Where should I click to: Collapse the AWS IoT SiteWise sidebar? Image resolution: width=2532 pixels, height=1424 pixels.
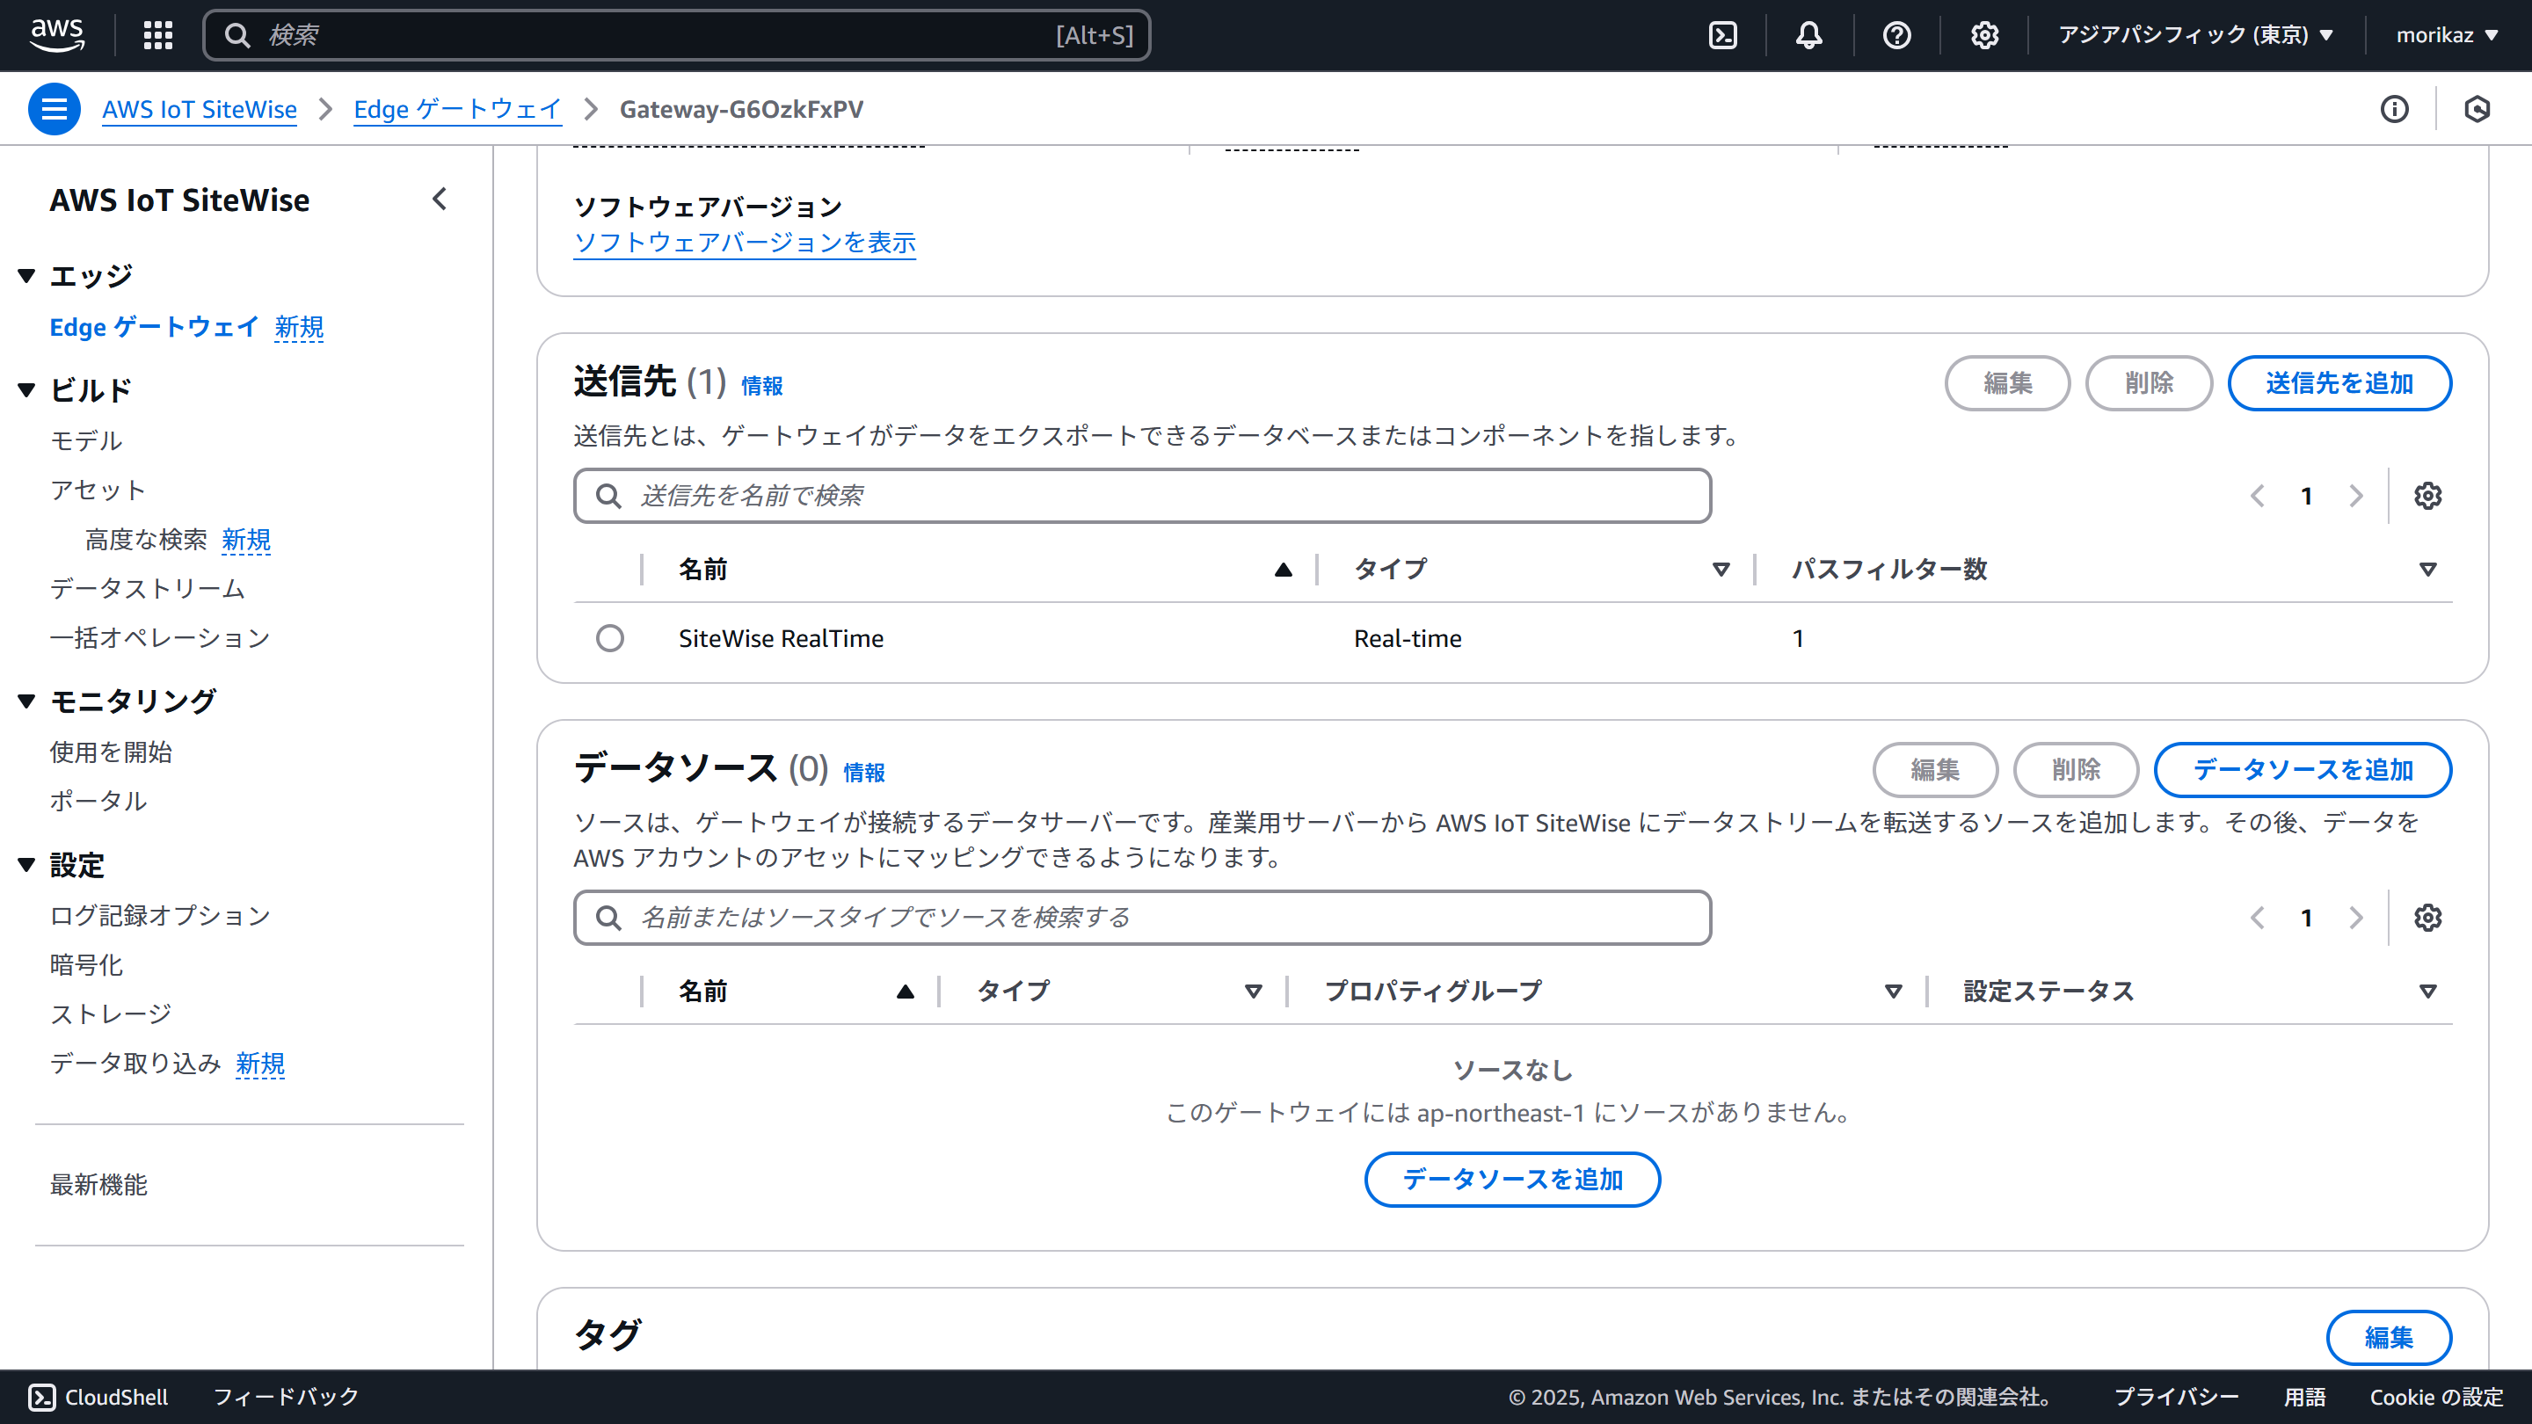(x=440, y=200)
